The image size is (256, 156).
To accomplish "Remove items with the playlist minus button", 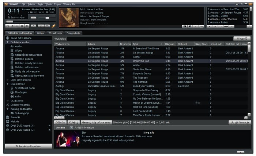I will click(x=215, y=26).
